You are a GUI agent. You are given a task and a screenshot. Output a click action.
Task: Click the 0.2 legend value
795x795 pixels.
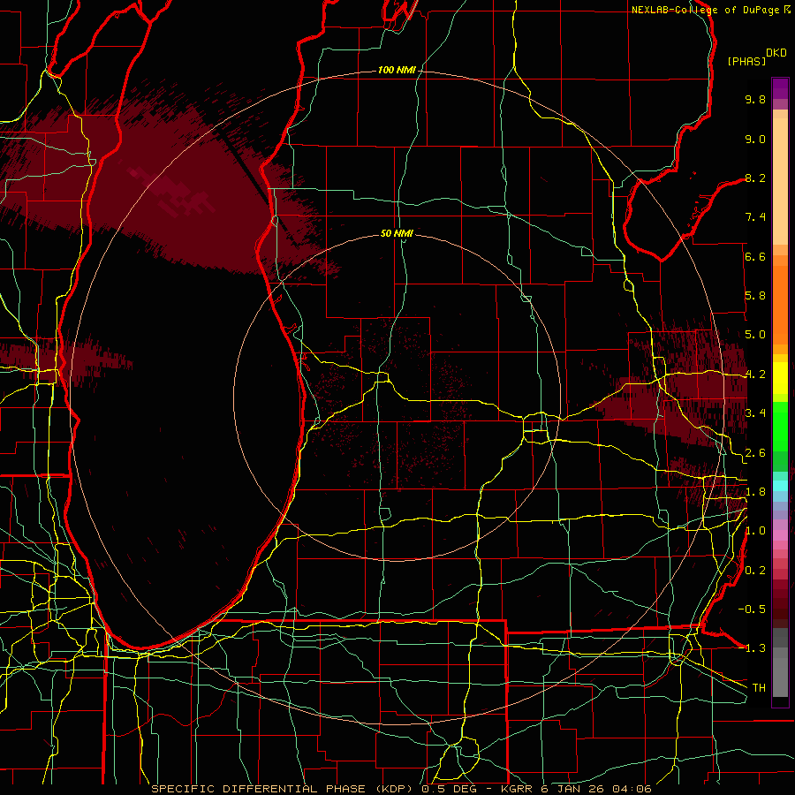pos(755,570)
